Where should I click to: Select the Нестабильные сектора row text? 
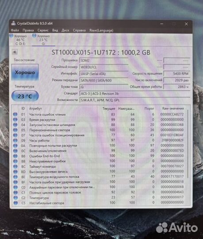point(46,203)
